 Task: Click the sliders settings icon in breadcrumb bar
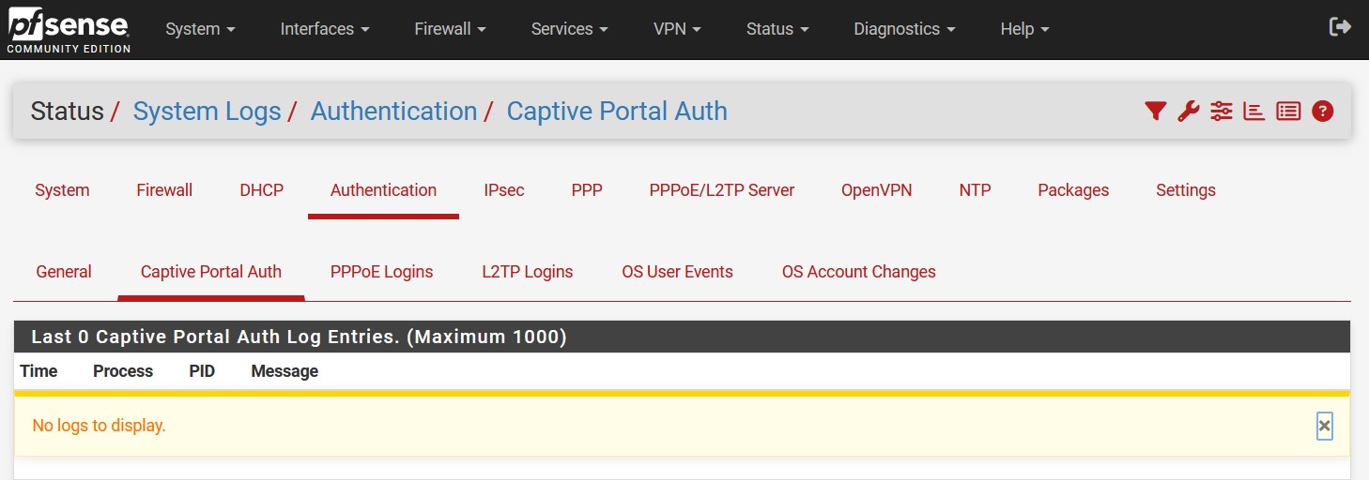point(1221,111)
